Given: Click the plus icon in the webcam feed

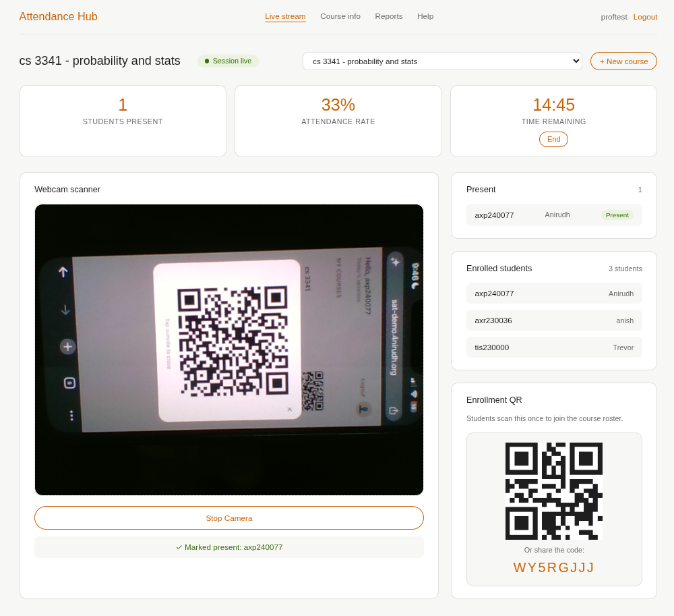Looking at the screenshot, I should (67, 347).
